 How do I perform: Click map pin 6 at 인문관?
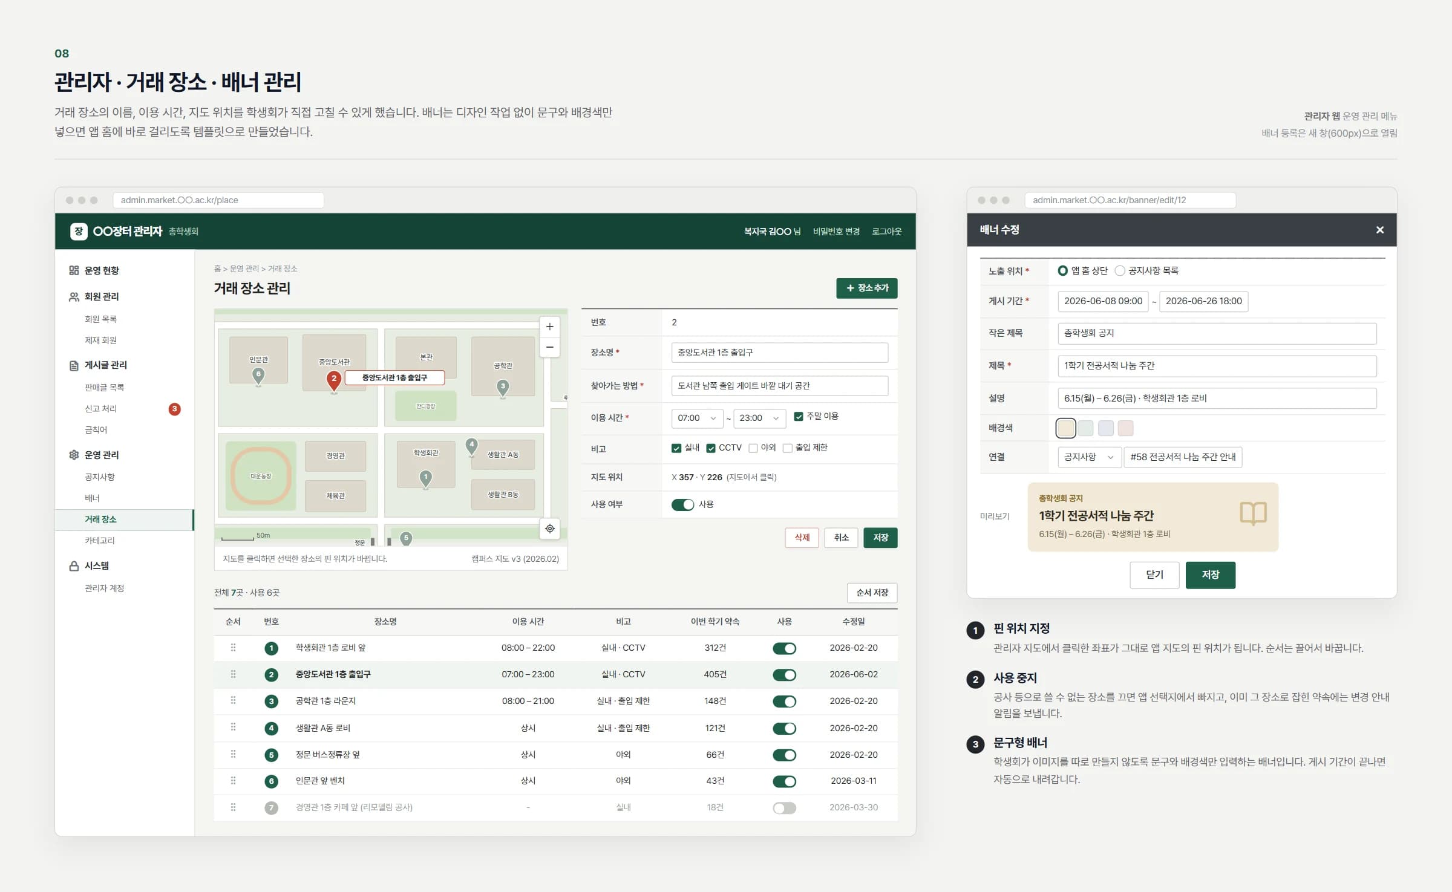click(x=258, y=375)
